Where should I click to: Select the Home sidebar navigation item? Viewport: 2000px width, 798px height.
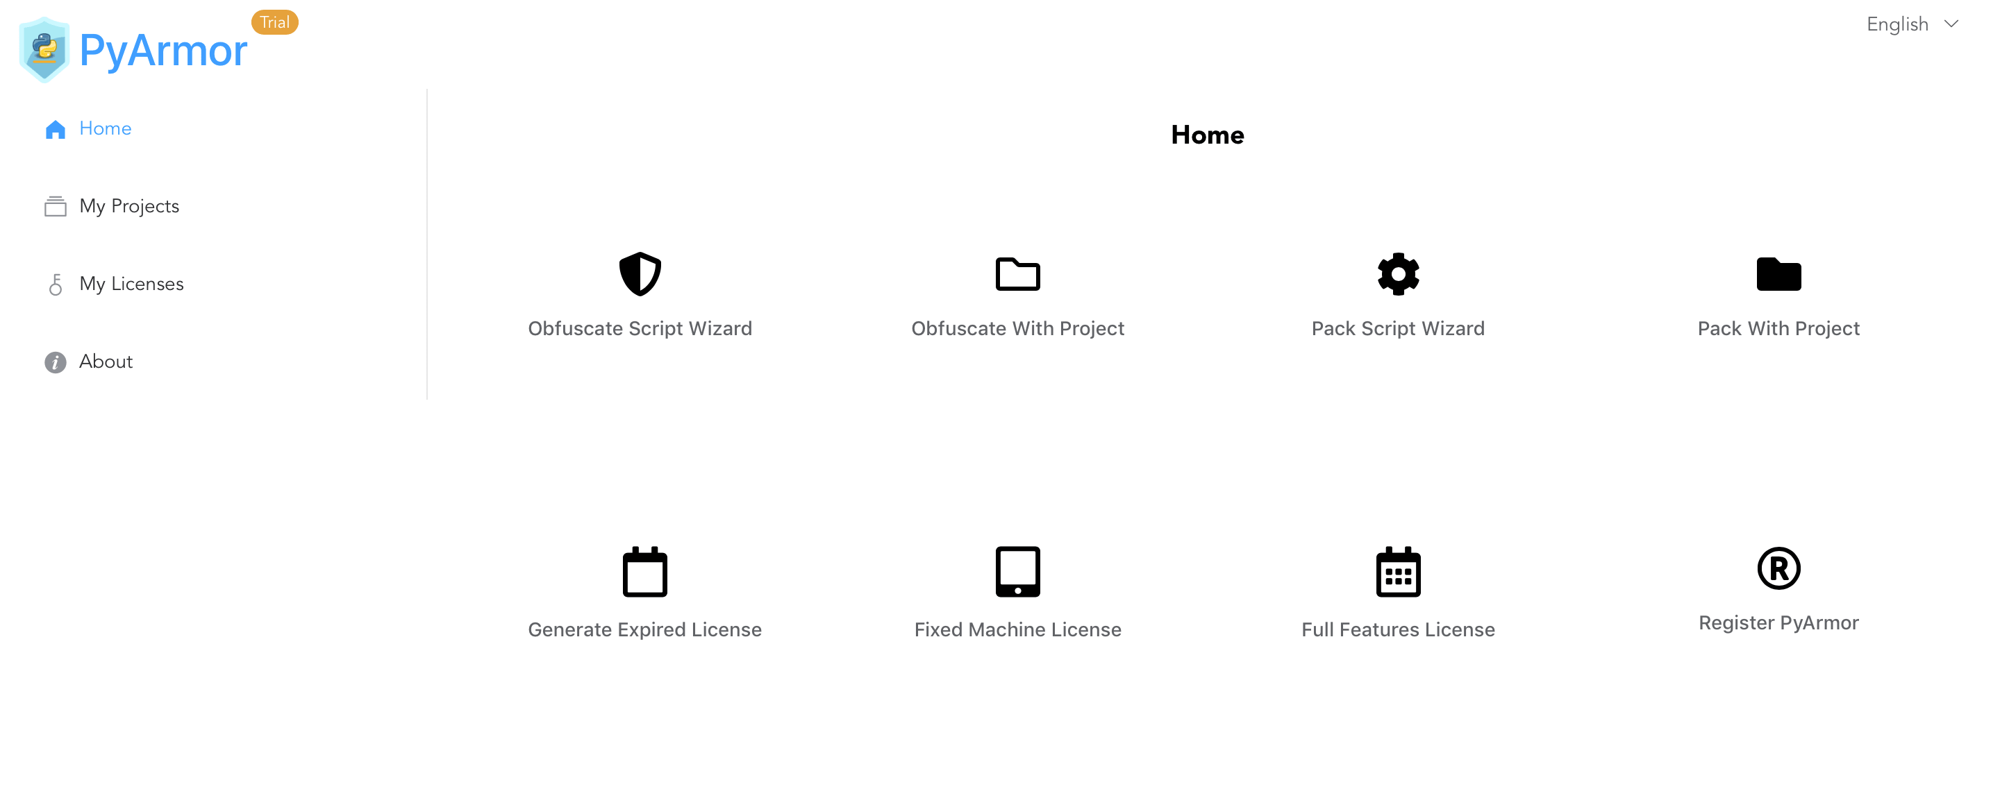[106, 128]
